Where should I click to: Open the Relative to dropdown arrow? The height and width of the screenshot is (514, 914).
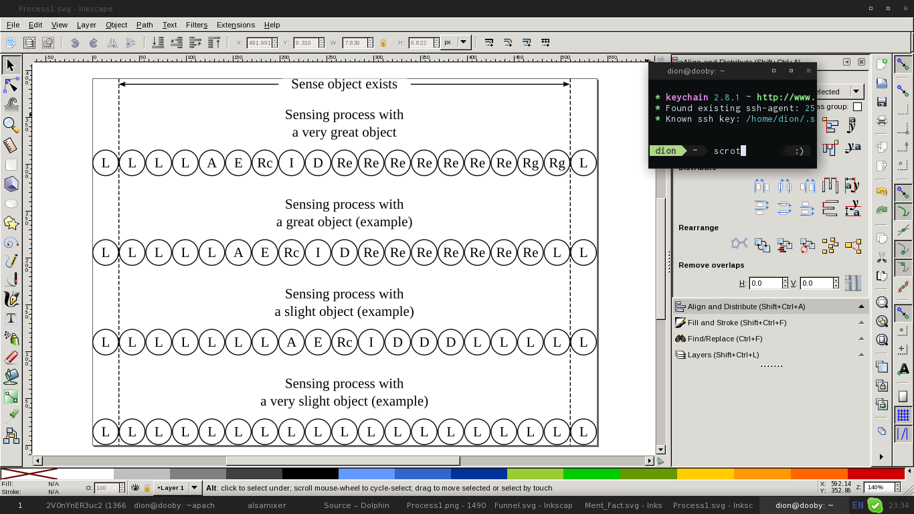point(856,92)
